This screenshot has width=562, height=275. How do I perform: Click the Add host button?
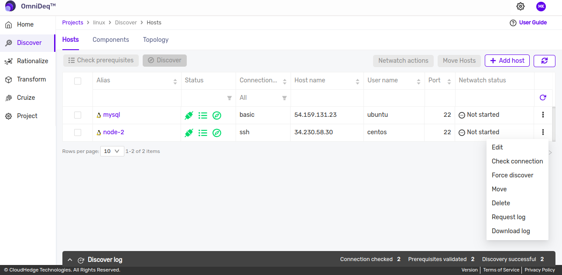pos(507,61)
